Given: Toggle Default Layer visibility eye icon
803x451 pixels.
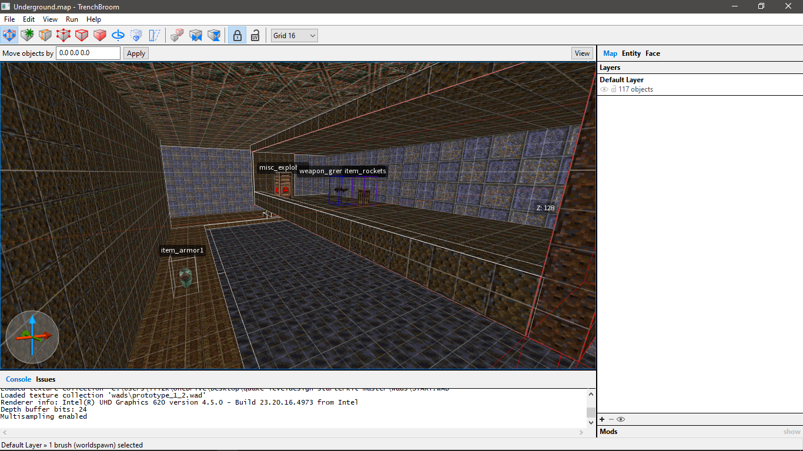Looking at the screenshot, I should coord(604,89).
